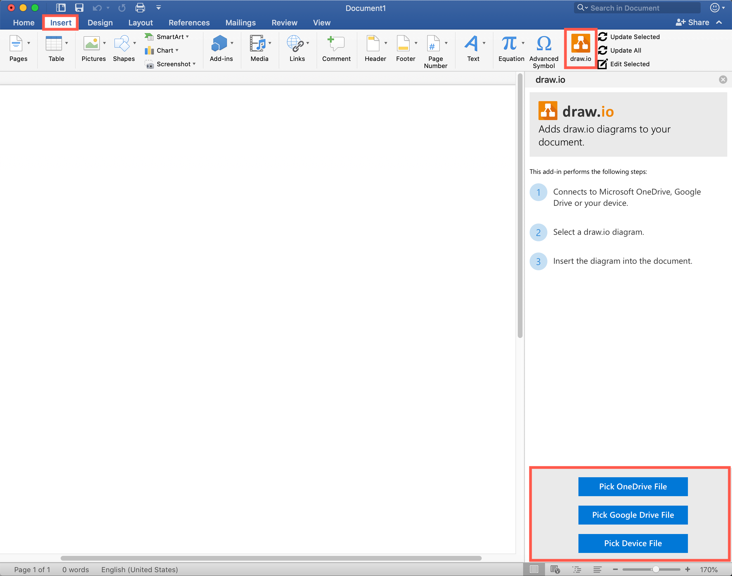Click Pick Device File button
Screen dimensions: 732x576
coord(633,543)
